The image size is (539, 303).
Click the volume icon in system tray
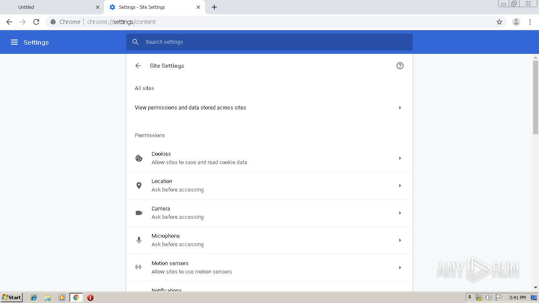489,298
